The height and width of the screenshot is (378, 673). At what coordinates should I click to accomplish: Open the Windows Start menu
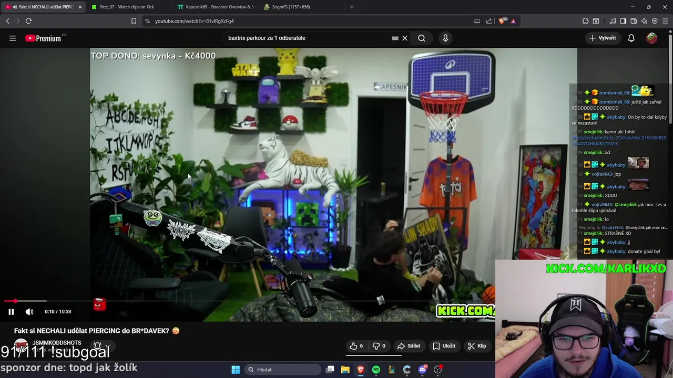click(x=236, y=370)
